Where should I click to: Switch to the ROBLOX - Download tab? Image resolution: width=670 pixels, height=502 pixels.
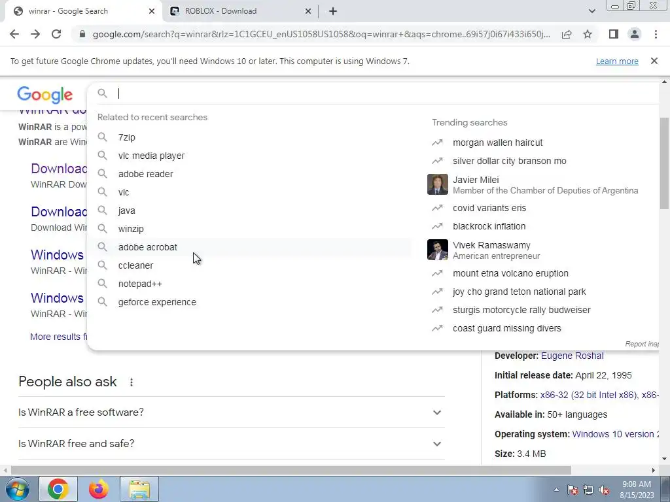[x=240, y=11]
